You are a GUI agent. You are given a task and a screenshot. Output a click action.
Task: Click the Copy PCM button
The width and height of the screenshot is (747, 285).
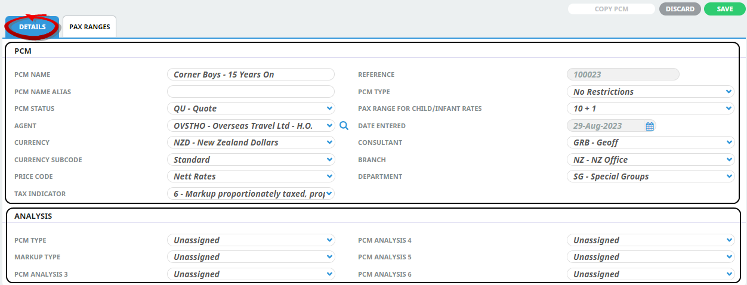click(611, 9)
